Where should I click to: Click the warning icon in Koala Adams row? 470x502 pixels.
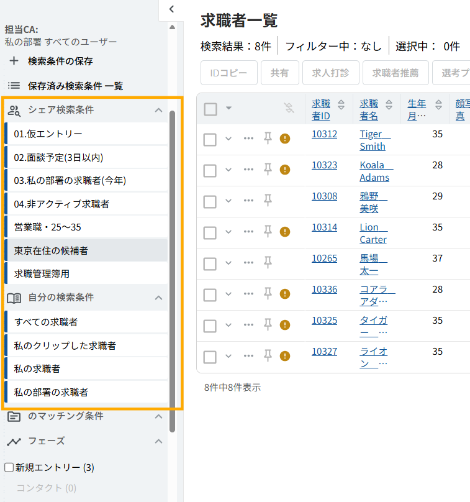click(x=285, y=170)
